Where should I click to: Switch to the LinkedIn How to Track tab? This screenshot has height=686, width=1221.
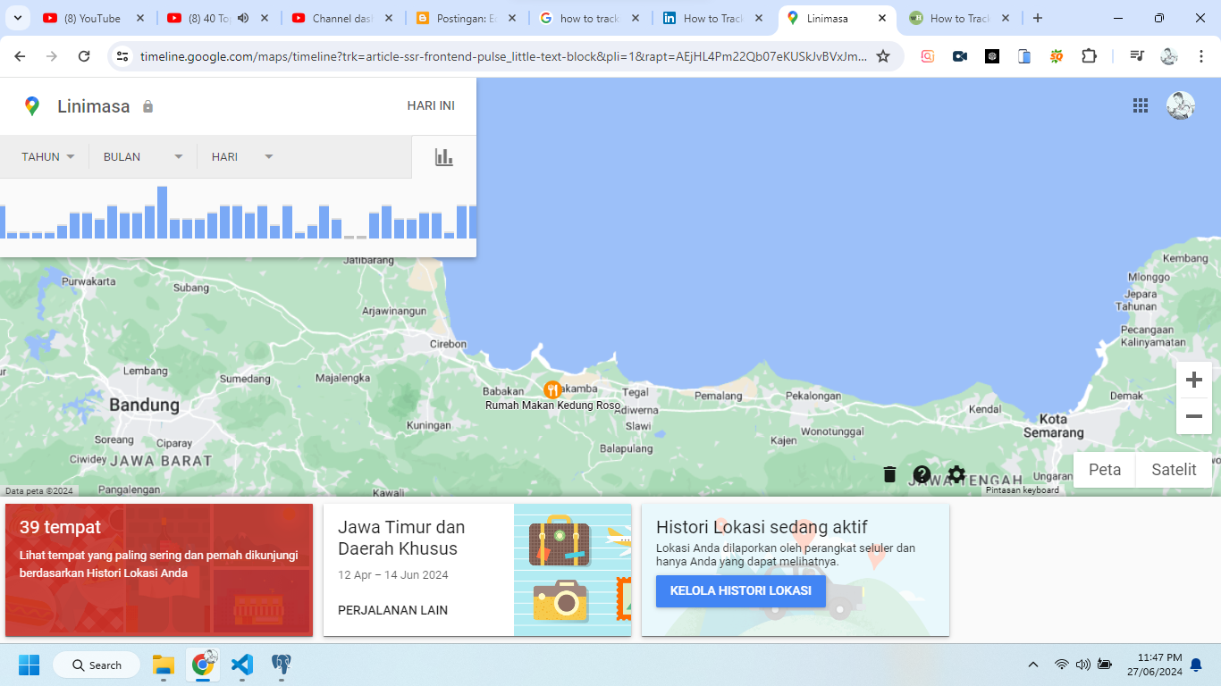pyautogui.click(x=713, y=18)
